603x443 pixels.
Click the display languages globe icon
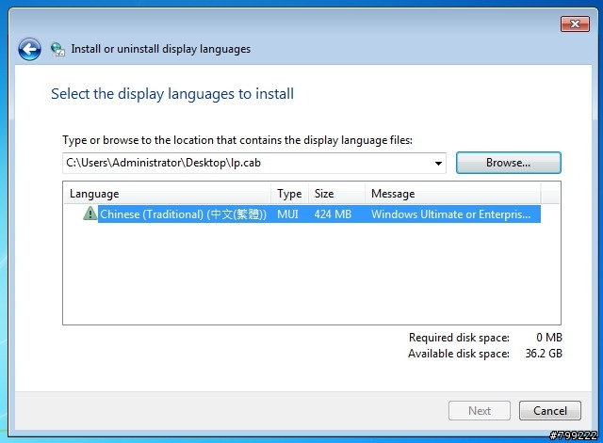(x=57, y=49)
